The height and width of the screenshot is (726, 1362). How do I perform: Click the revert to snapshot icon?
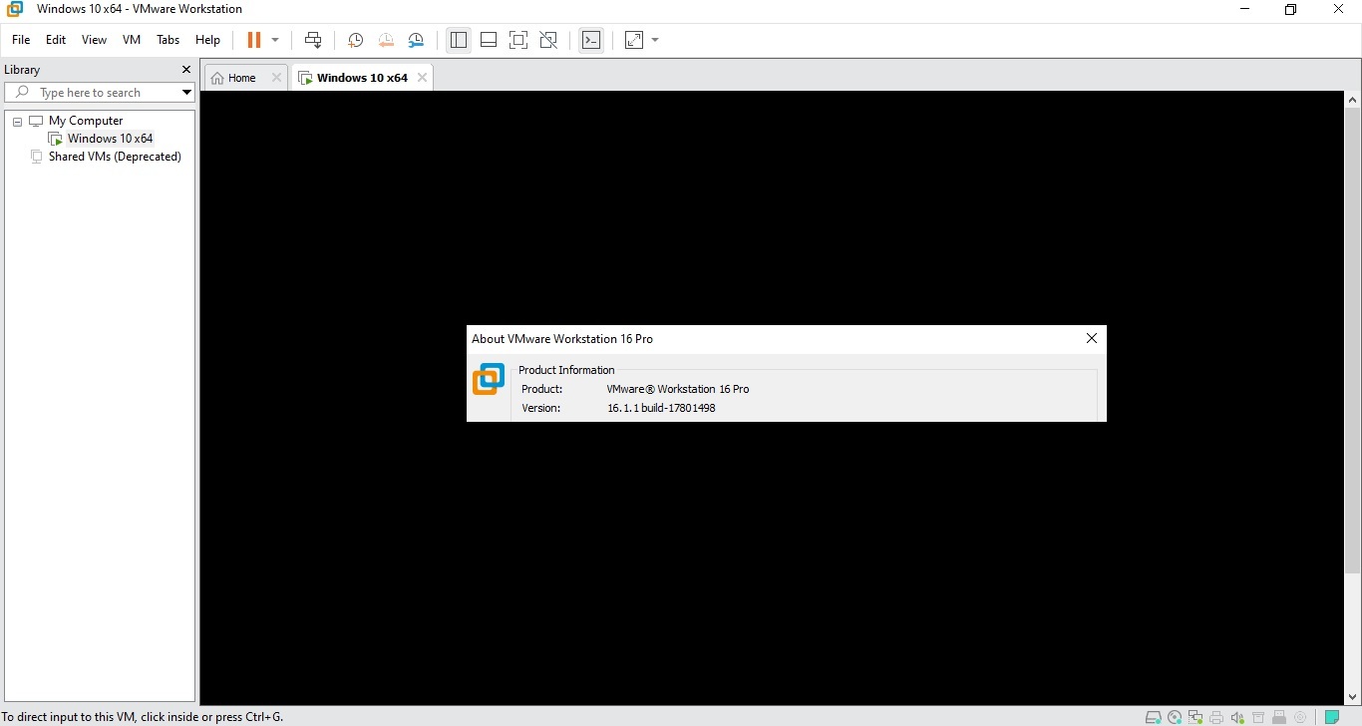[x=386, y=40]
